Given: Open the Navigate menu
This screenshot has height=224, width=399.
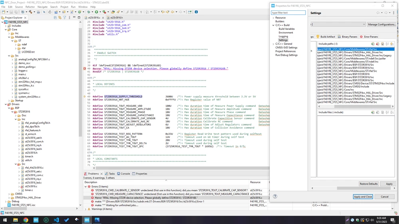Looking at the screenshot, I should click(42, 7).
